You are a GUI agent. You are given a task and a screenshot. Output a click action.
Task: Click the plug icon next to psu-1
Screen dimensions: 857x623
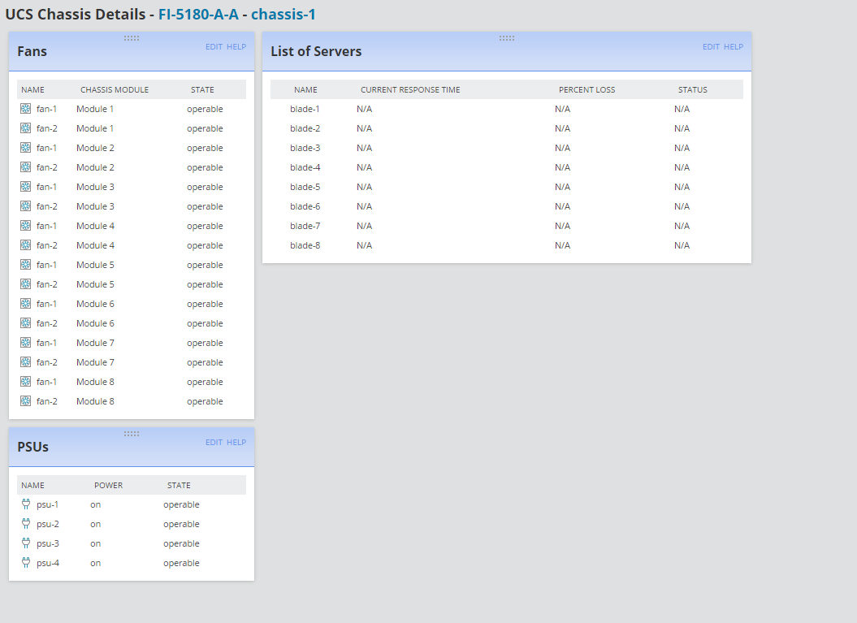point(26,504)
